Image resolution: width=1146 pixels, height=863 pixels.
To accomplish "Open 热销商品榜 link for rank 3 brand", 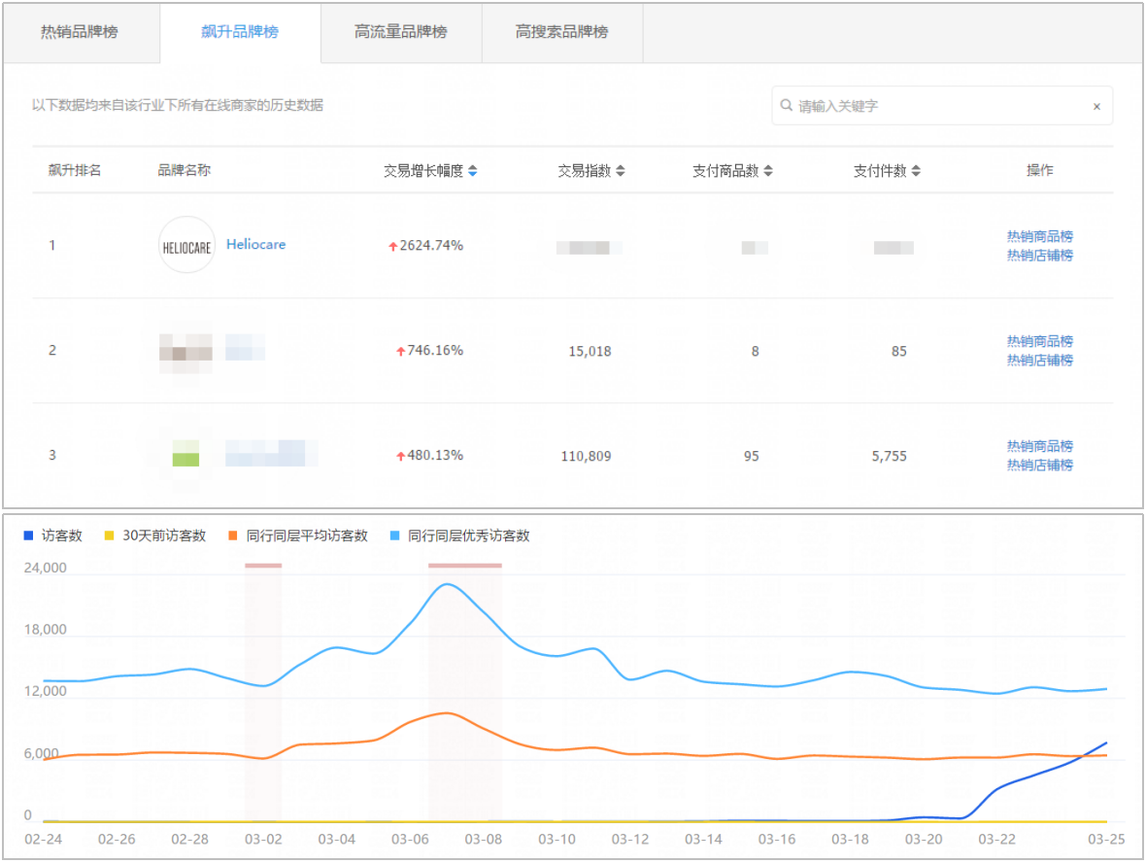I will pos(1039,446).
